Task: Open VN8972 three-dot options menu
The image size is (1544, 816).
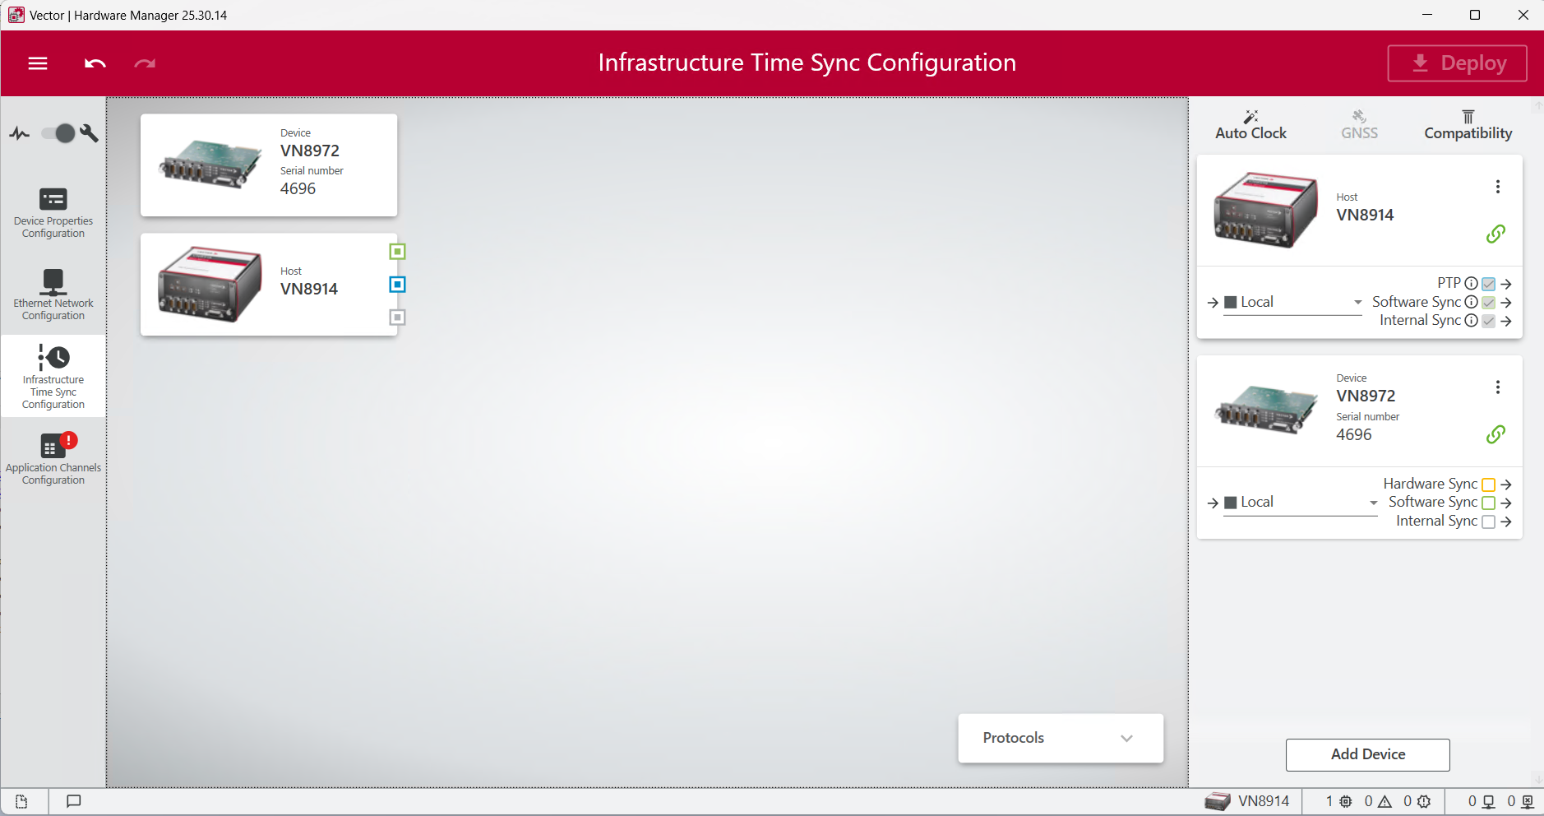Action: point(1497,387)
